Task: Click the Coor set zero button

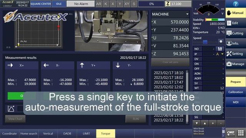Action: coord(170,62)
